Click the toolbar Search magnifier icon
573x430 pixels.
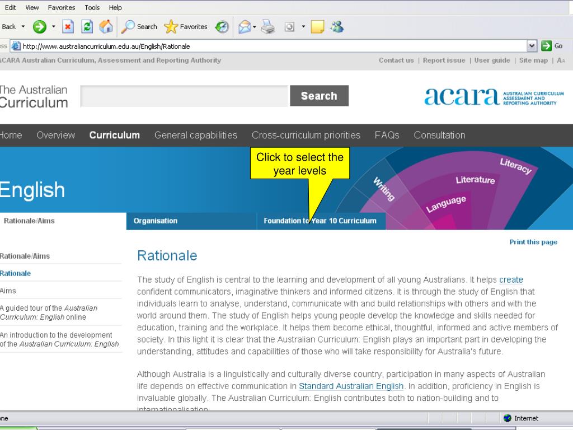[128, 27]
